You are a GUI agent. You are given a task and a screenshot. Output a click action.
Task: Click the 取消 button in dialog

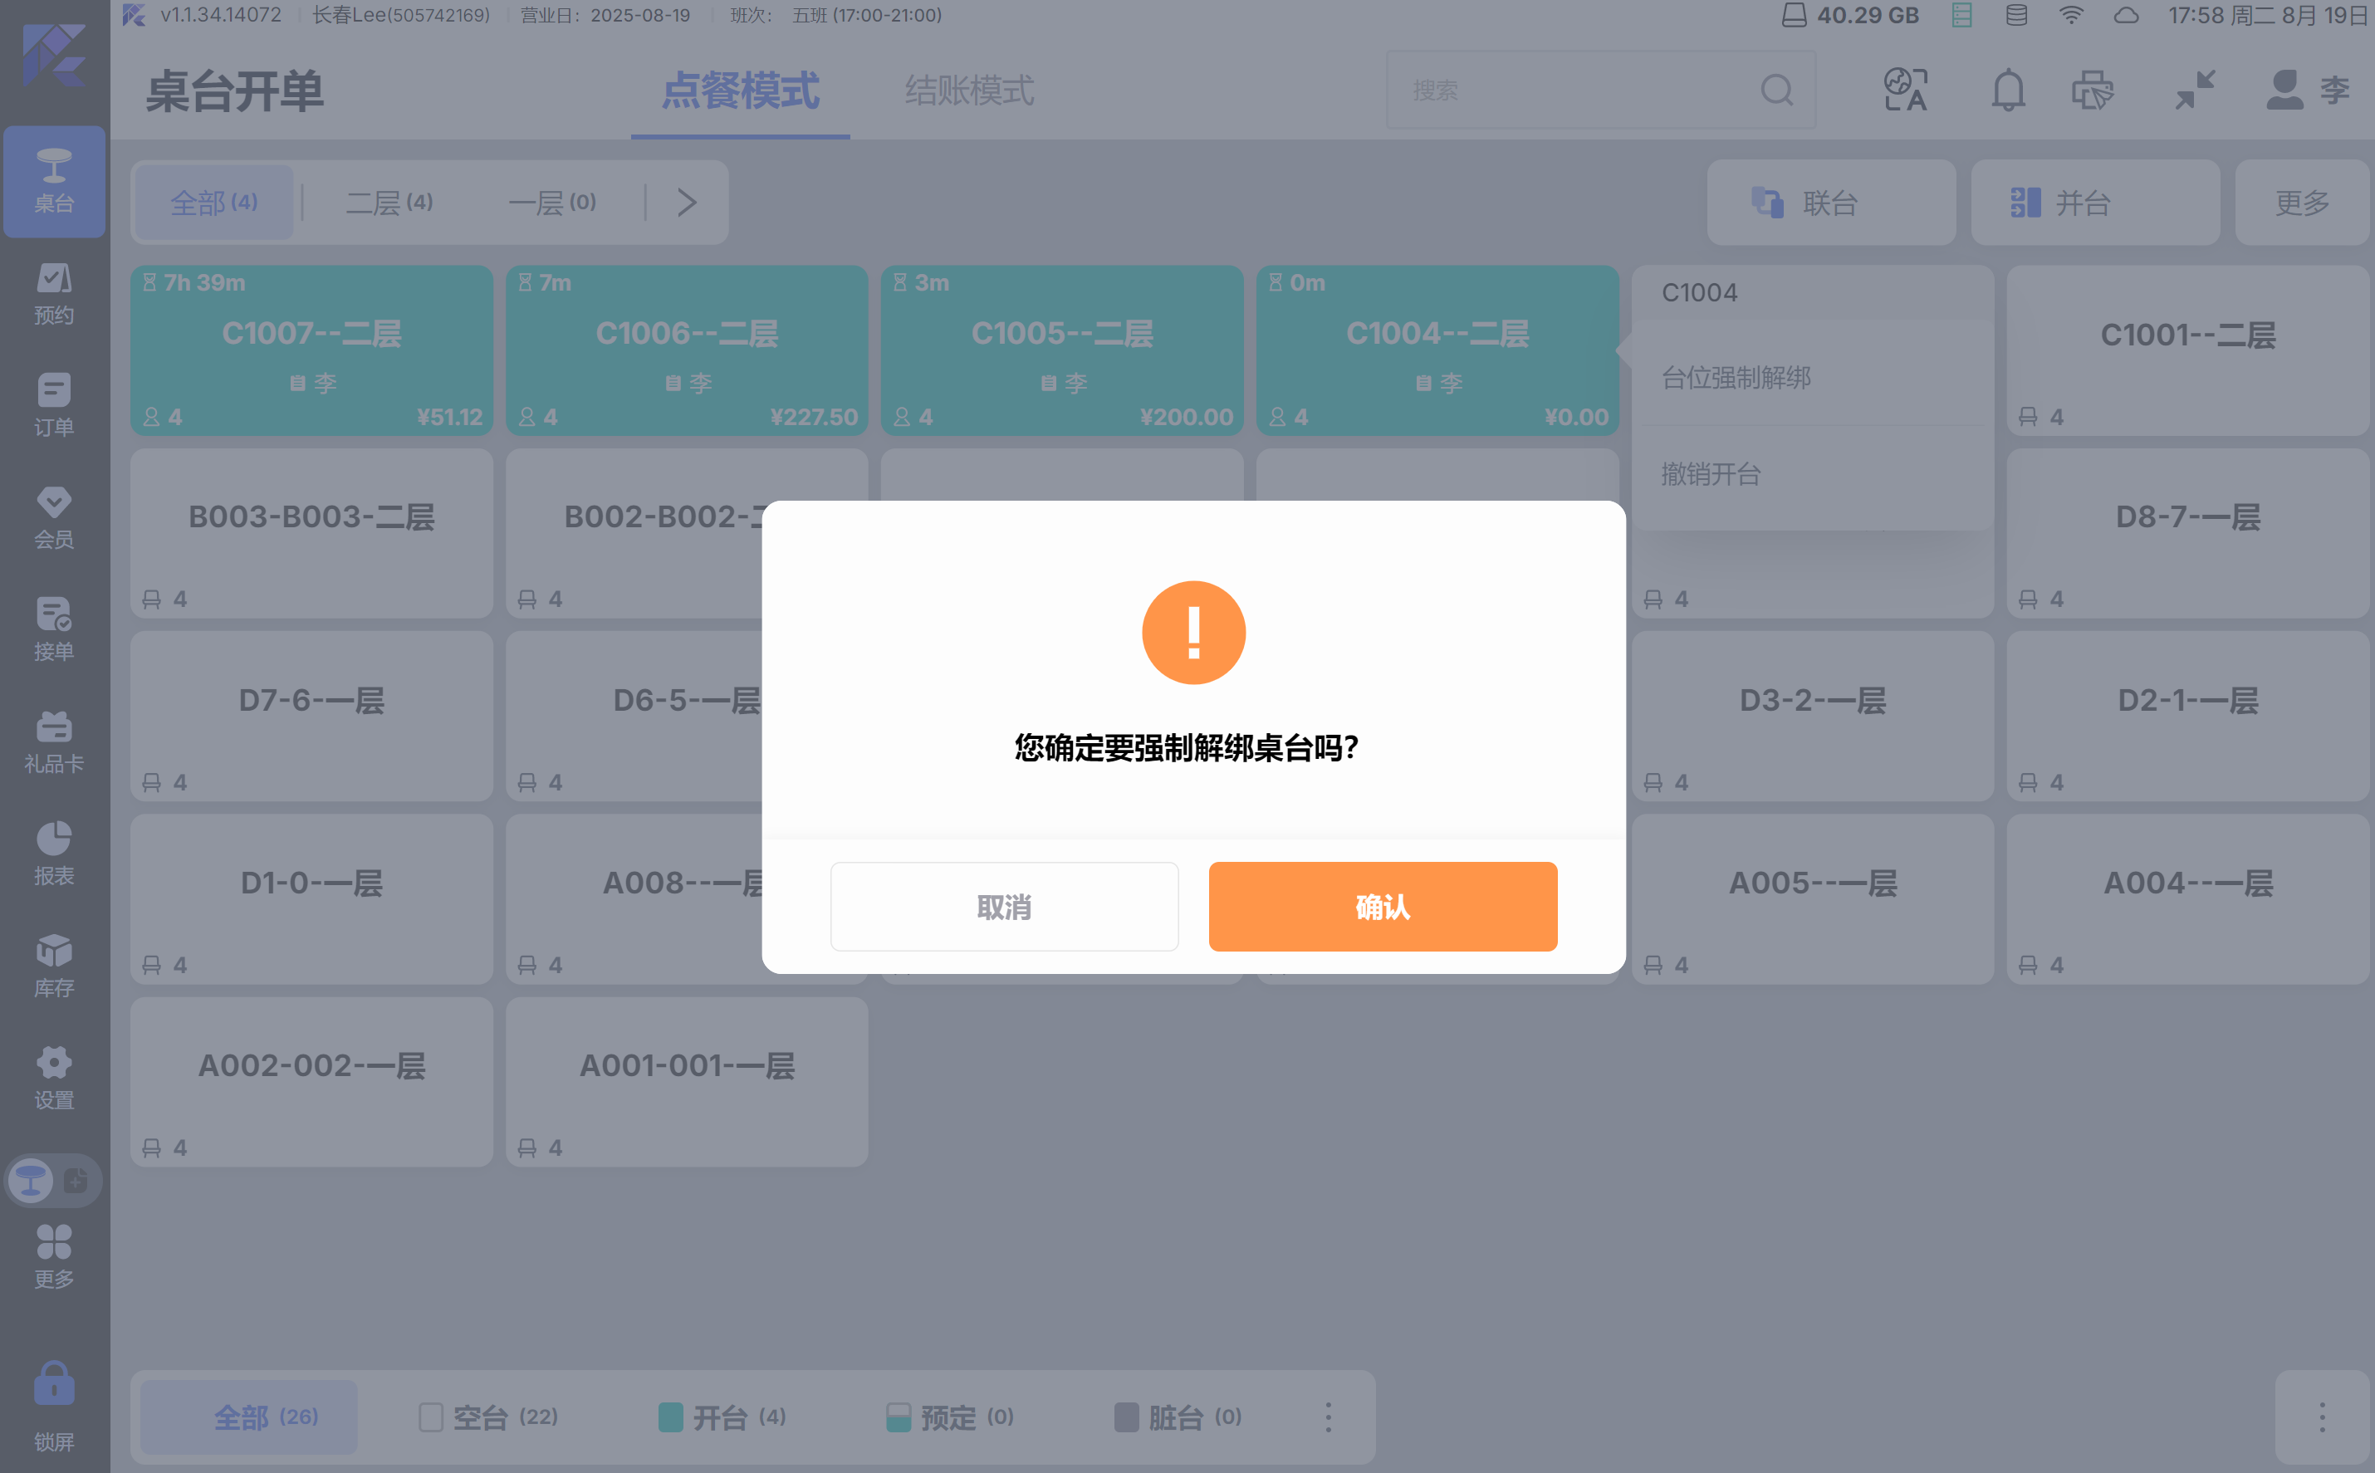[x=1003, y=906]
